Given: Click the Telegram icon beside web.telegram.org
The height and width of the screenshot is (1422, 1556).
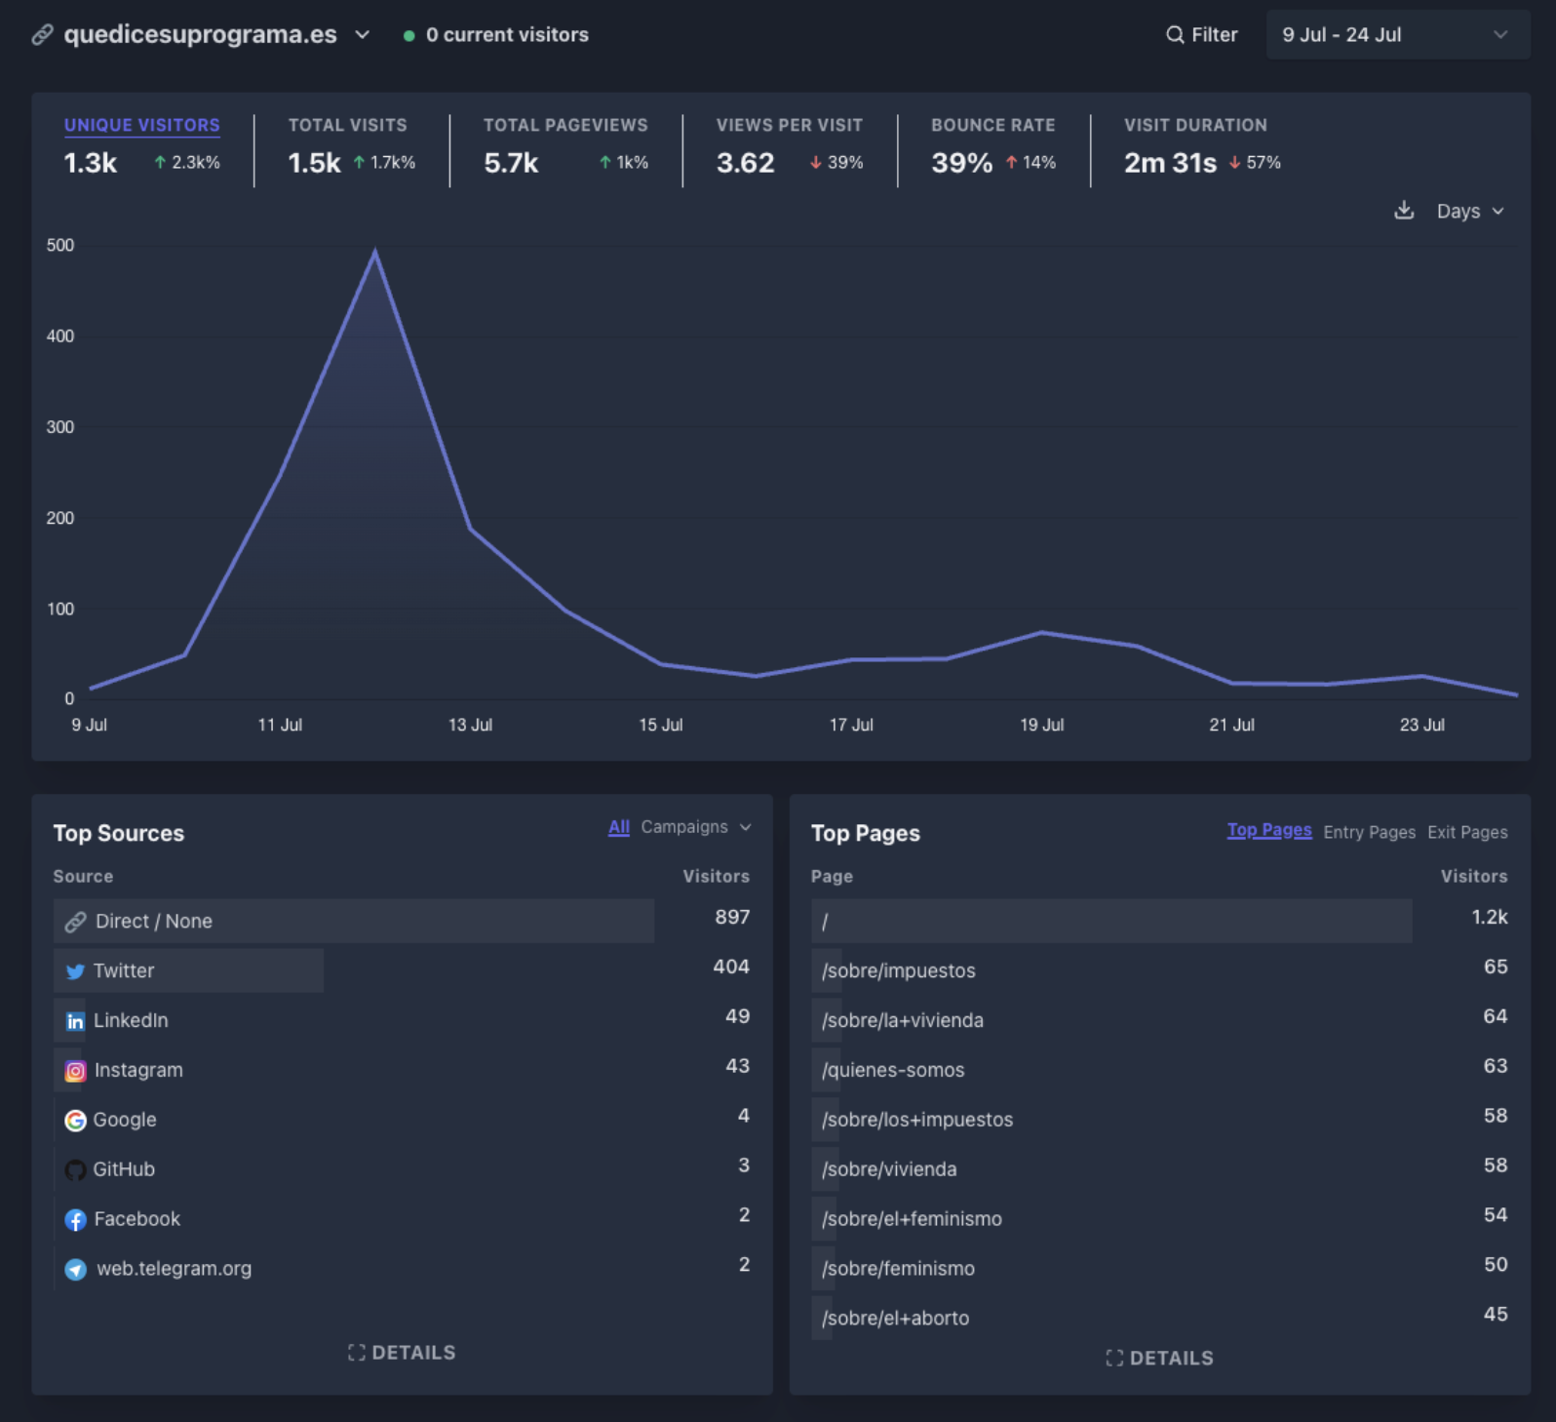Looking at the screenshot, I should pyautogui.click(x=75, y=1269).
